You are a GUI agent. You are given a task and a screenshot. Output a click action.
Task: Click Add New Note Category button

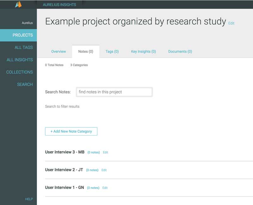point(71,131)
